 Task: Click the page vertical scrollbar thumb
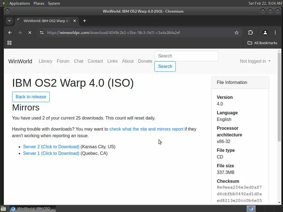coord(279,96)
